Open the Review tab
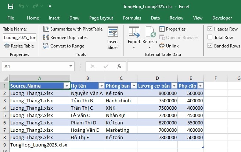Image resolution: width=241 pixels, height=152 pixels. point(176,18)
